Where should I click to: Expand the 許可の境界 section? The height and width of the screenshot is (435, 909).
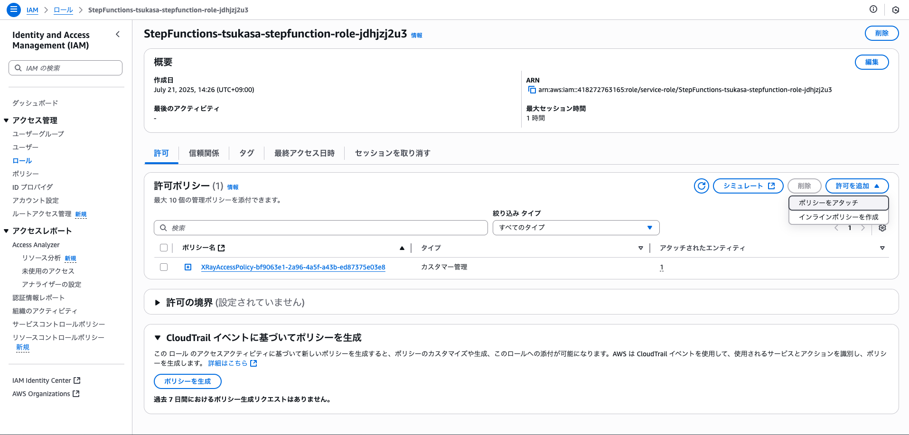[158, 302]
